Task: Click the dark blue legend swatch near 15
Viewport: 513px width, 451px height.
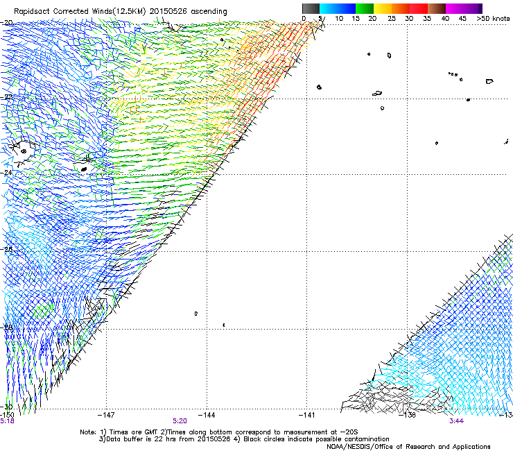Action: pyautogui.click(x=347, y=8)
